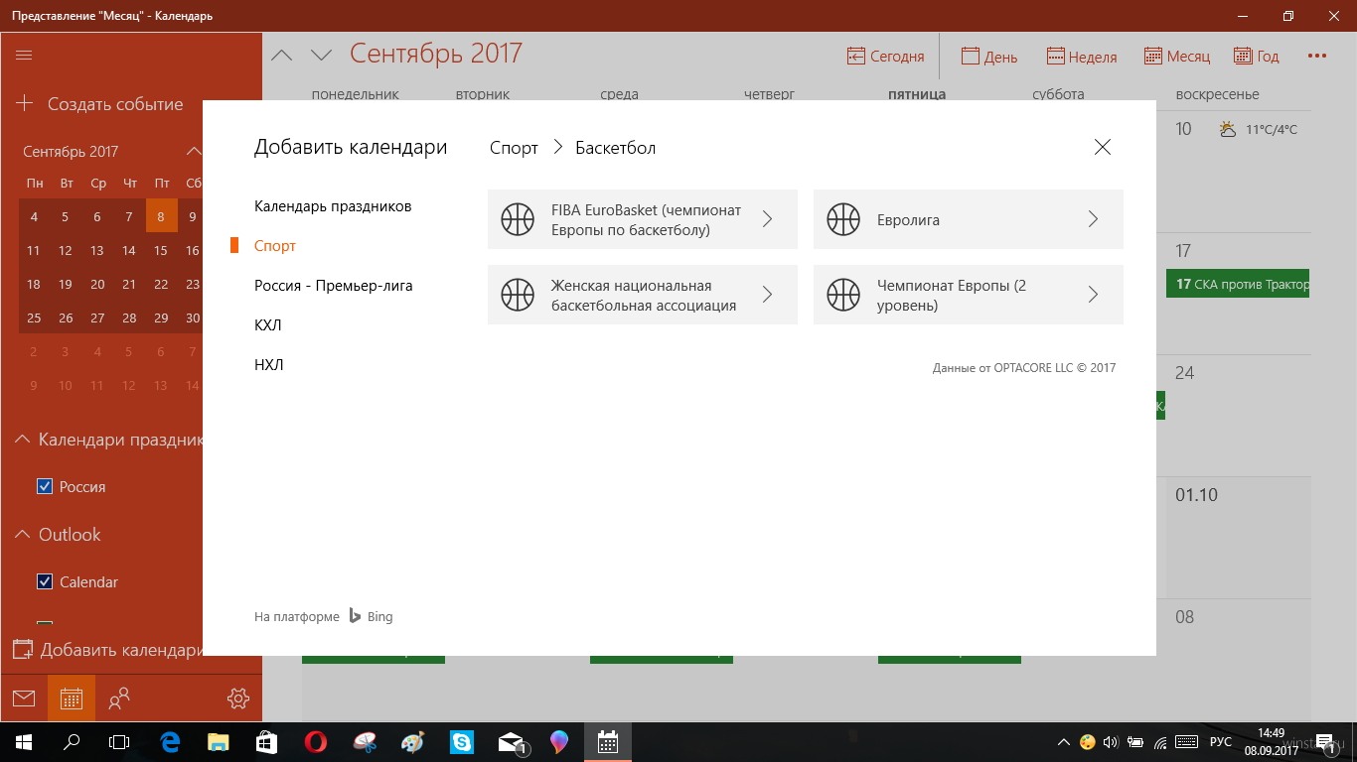Close the Добавить календари dialog
Image resolution: width=1357 pixels, height=762 pixels.
[1103, 148]
